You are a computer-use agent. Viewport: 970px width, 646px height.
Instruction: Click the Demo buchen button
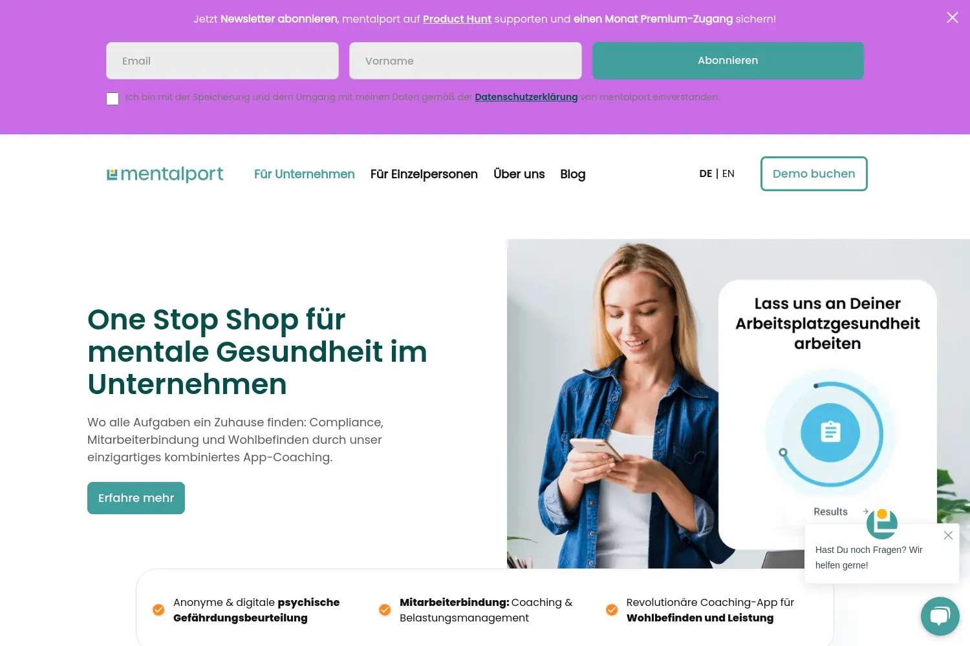click(814, 174)
